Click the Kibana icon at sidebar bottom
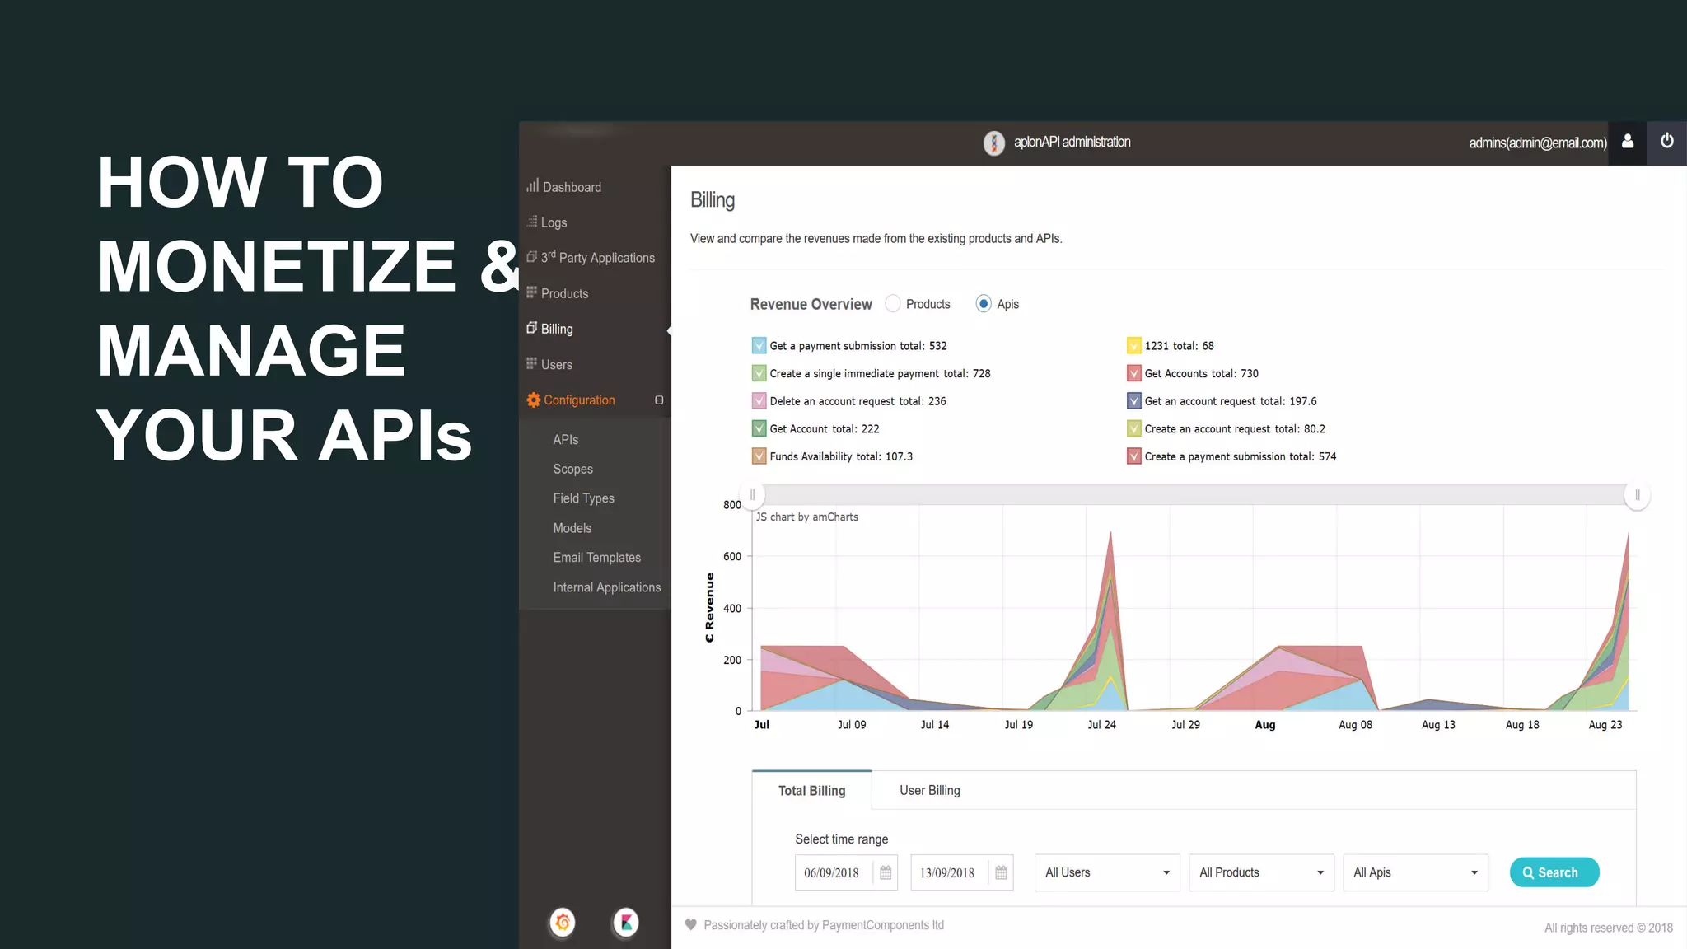1687x949 pixels. [626, 923]
